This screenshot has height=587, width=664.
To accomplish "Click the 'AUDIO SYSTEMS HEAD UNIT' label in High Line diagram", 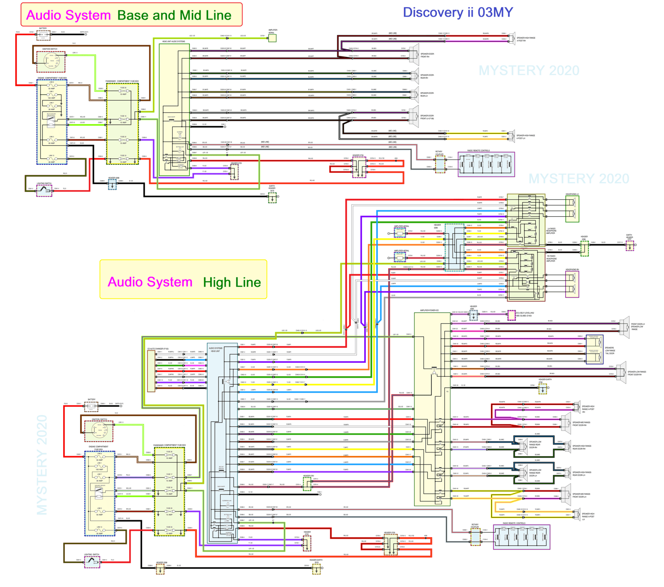I will pyautogui.click(x=216, y=350).
